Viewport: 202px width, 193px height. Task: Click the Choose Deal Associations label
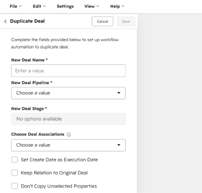38,134
